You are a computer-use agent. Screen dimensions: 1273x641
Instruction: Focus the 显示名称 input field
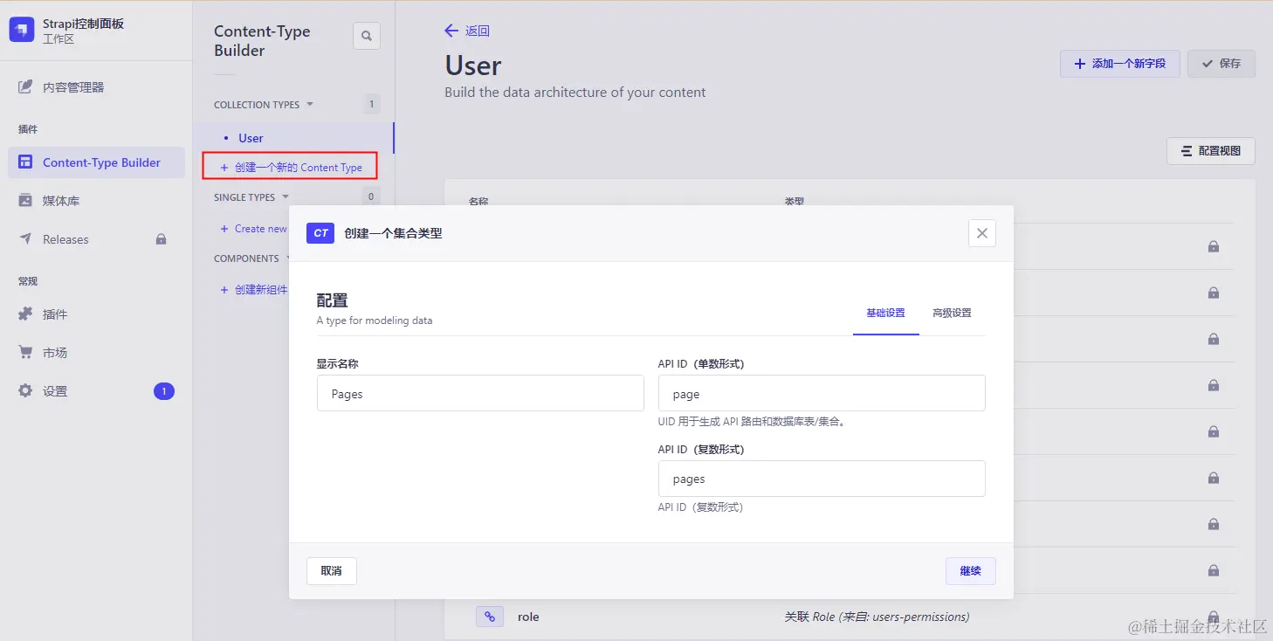tap(480, 394)
